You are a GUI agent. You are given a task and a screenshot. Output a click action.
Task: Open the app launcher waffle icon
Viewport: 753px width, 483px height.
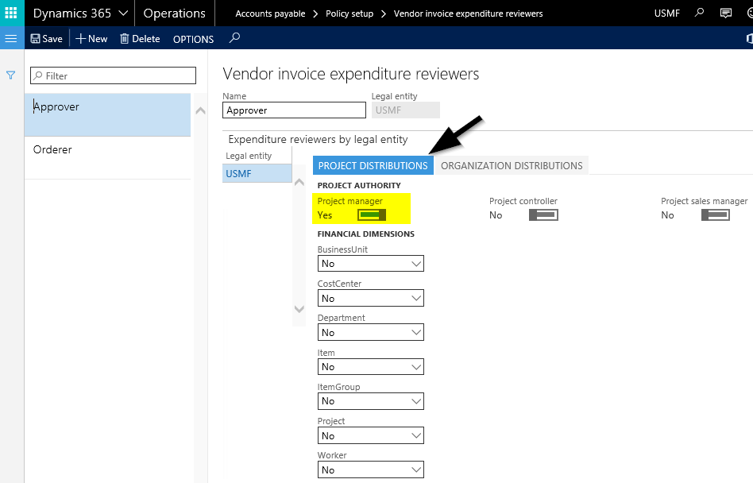11,13
